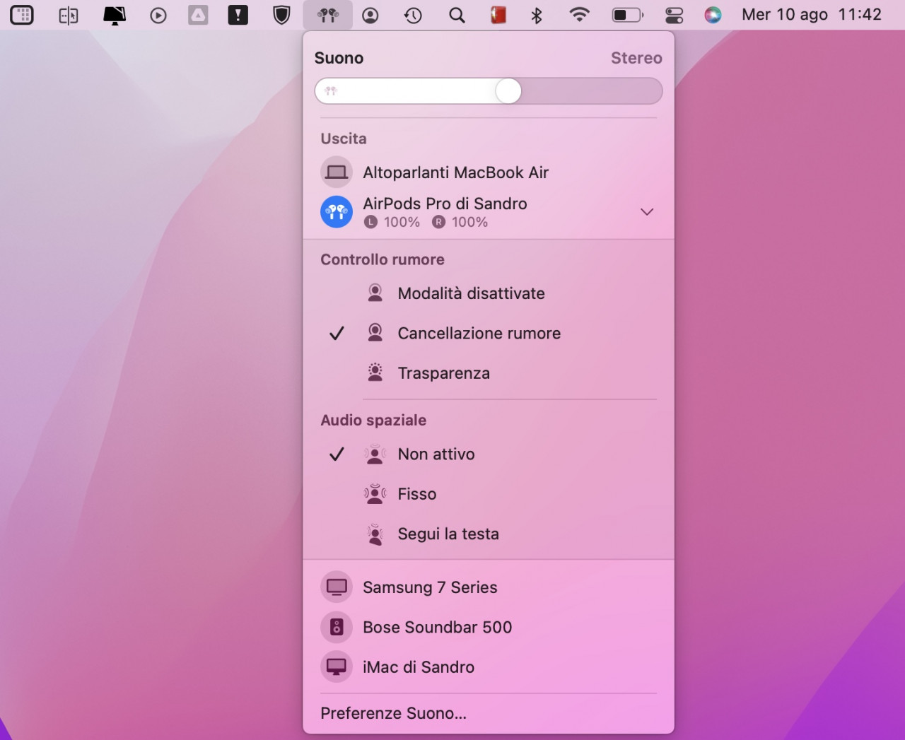The width and height of the screenshot is (905, 740).
Task: Open the mirrored split-panel menu bar icon
Action: [x=68, y=15]
